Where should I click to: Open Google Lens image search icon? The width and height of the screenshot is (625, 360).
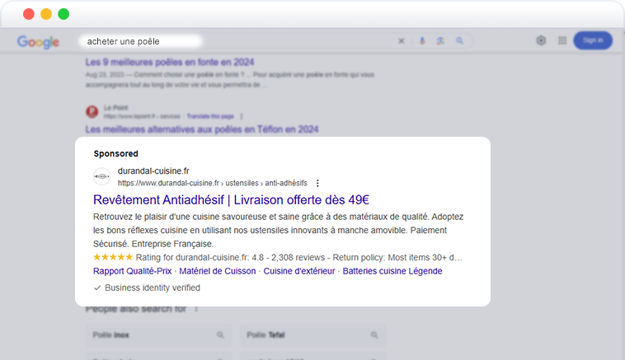click(x=440, y=40)
